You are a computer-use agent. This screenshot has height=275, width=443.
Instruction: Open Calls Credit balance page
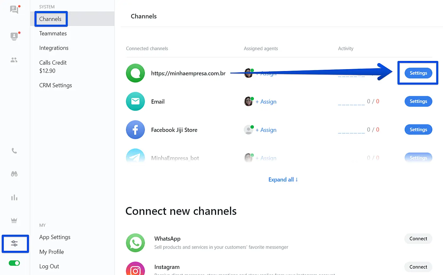click(53, 67)
